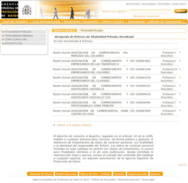This screenshot has width=188, height=183.
Task: Open details arrow for Empresarios del Clavario row
Action: (x=180, y=77)
